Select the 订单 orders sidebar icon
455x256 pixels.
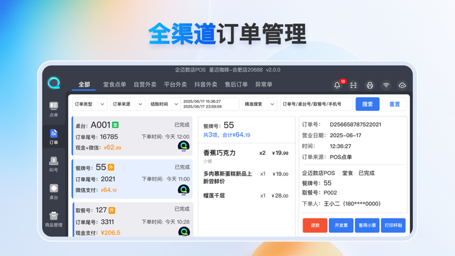click(53, 136)
